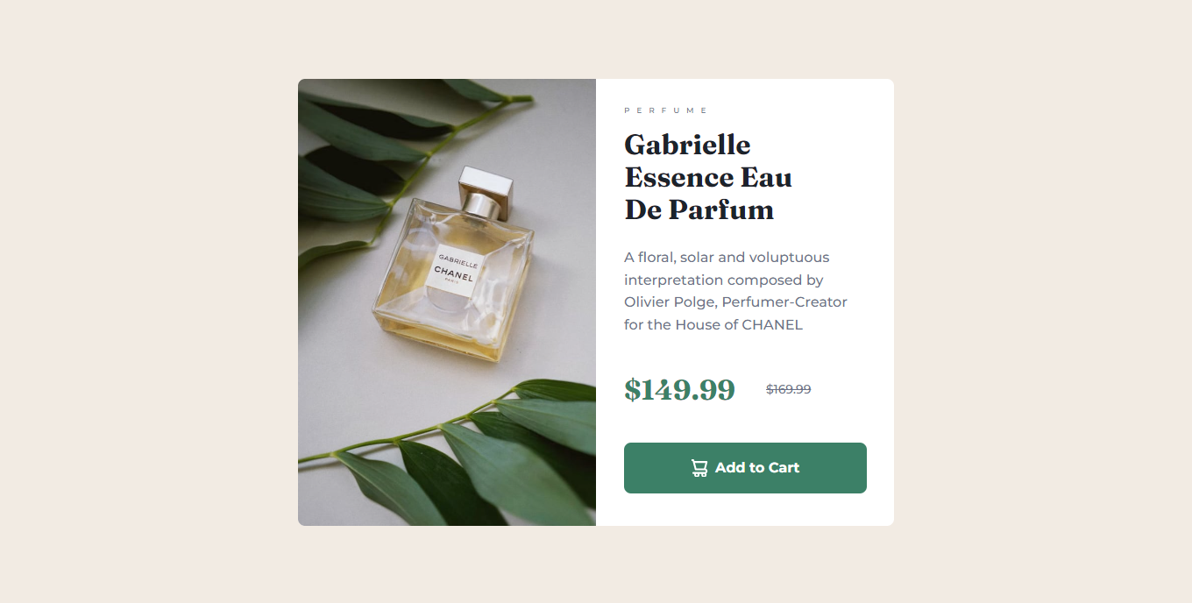Click the "Essence Eau" heading line

tap(708, 177)
